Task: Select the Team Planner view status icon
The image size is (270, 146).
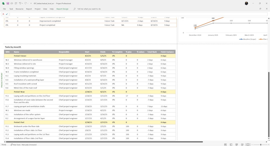Action: (236, 145)
